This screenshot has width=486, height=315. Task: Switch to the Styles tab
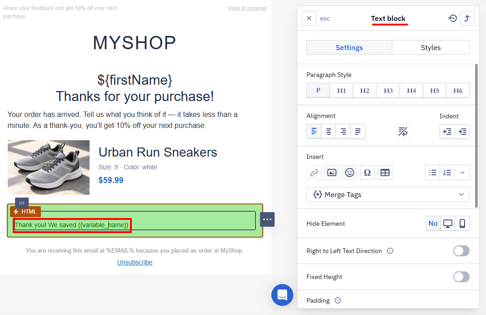431,47
